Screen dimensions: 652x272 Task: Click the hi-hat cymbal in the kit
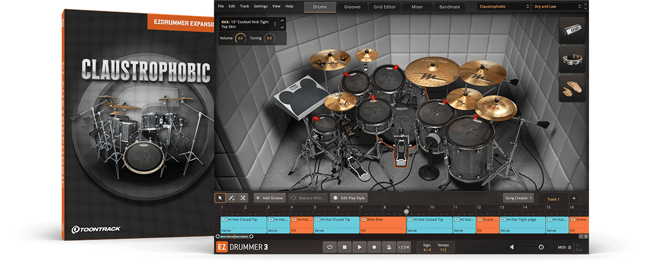pyautogui.click(x=340, y=101)
